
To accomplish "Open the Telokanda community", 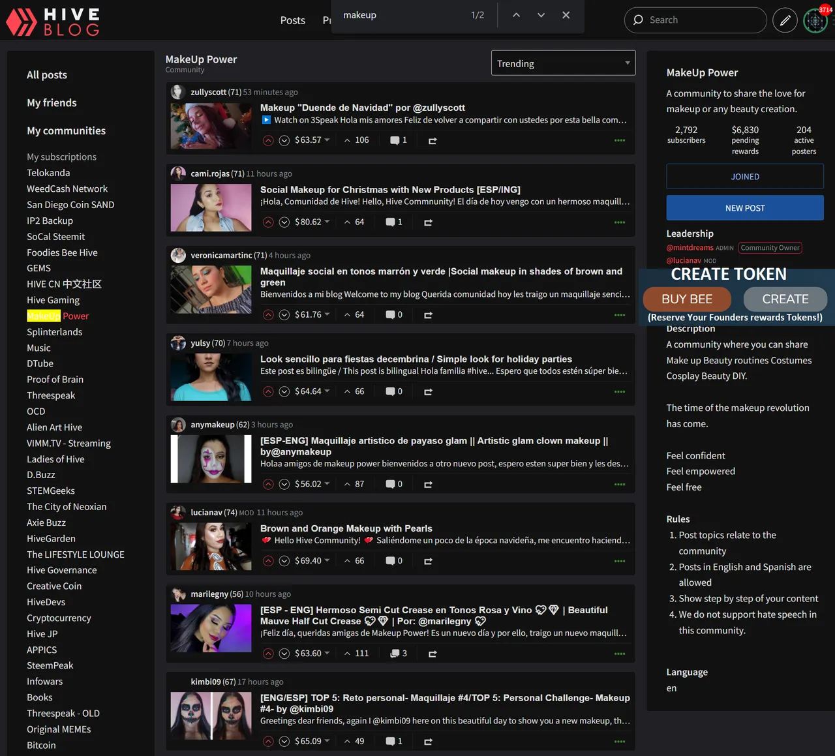I will point(48,173).
